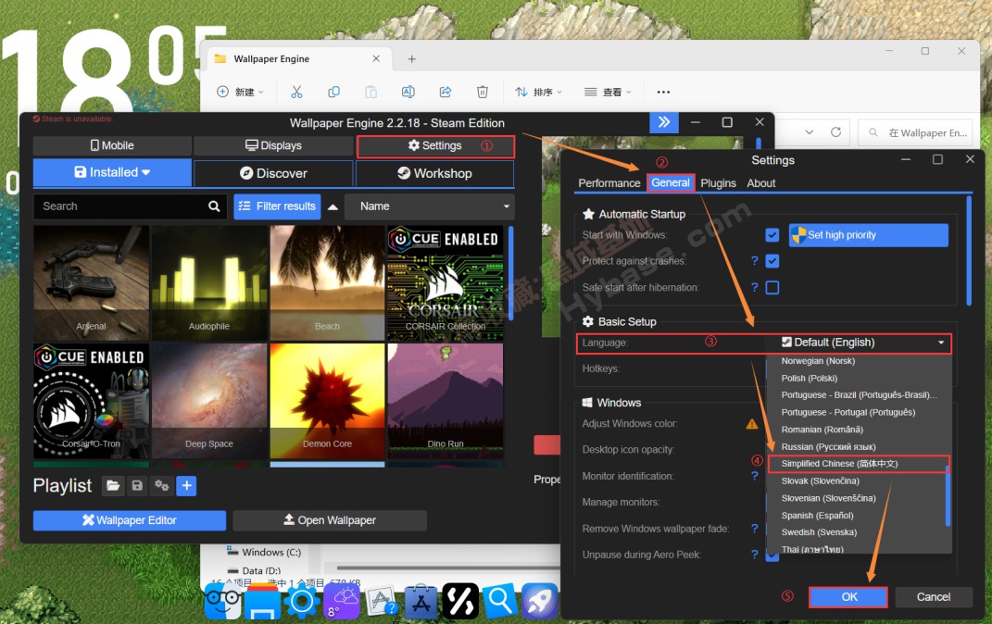This screenshot has height=624, width=992.
Task: Click the search magnifier in Wallpaper Engine
Action: [214, 206]
